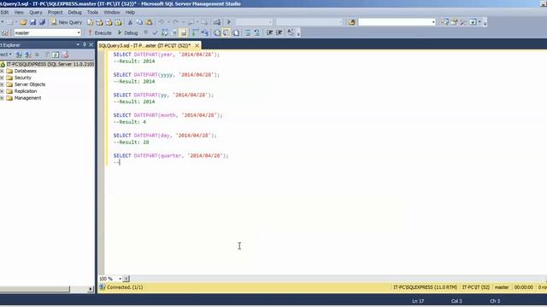
Task: Expand the Management folder
Action: tap(2, 98)
